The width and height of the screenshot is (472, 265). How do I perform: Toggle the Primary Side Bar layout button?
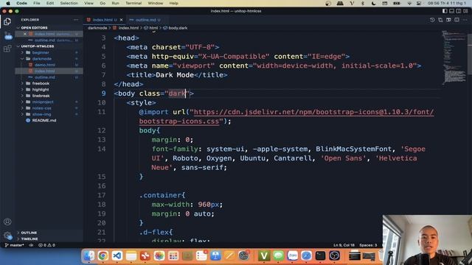[x=445, y=11]
